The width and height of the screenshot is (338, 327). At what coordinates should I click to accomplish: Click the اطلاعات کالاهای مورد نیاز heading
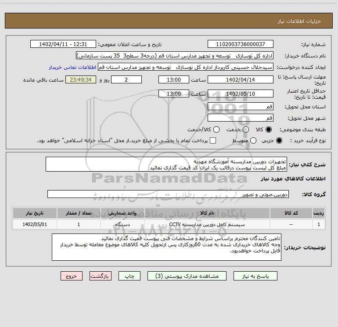pos(293,179)
